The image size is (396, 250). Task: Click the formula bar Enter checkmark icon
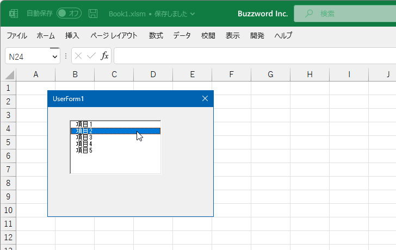(x=91, y=56)
